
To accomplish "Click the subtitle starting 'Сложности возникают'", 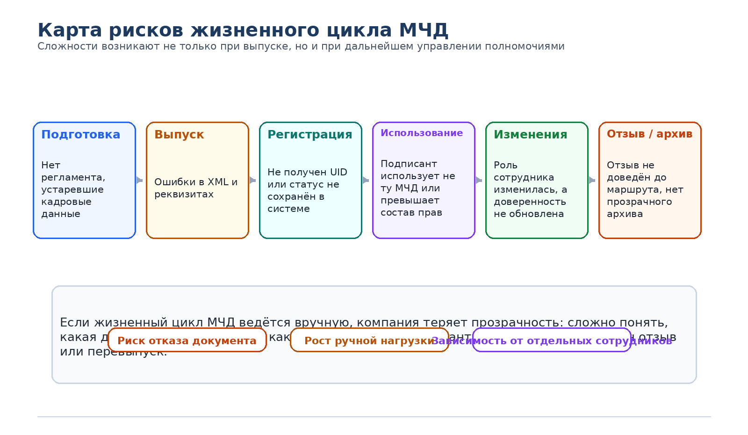I will point(301,46).
